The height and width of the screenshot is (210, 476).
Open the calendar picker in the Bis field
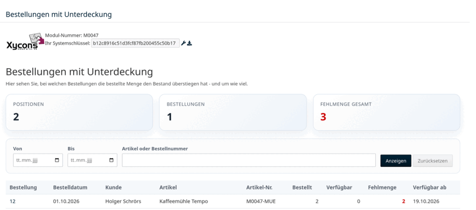[x=111, y=160]
